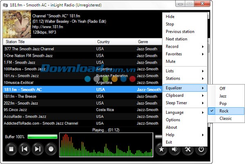The image size is (245, 164).
Task: Click Mute in the context menu
Action: pos(171,62)
